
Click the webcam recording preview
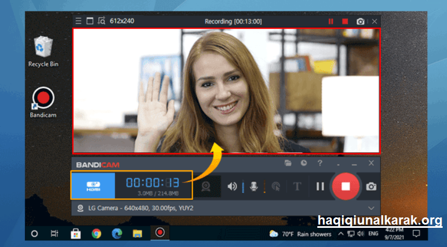click(x=227, y=91)
